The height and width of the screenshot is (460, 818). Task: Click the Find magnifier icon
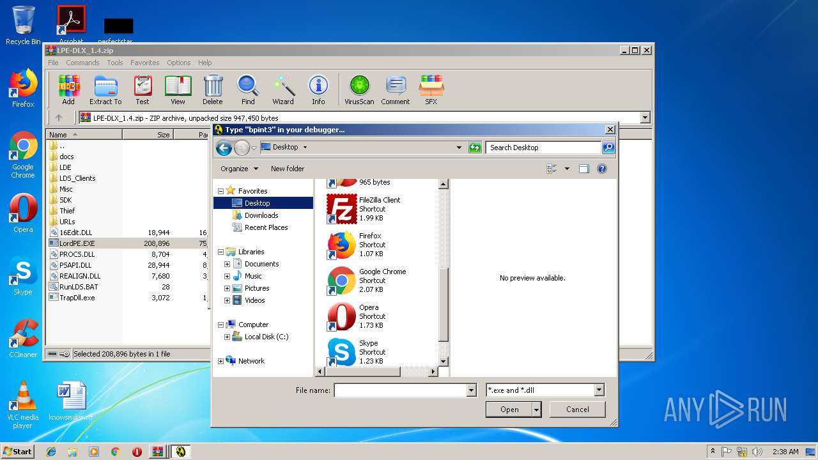(x=248, y=90)
